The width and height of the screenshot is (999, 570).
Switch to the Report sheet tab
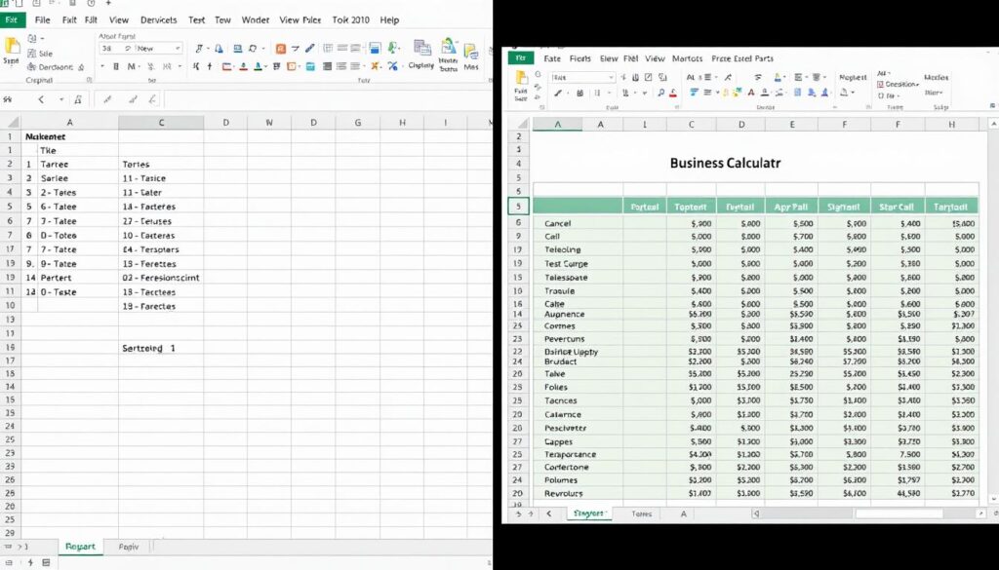(x=81, y=547)
